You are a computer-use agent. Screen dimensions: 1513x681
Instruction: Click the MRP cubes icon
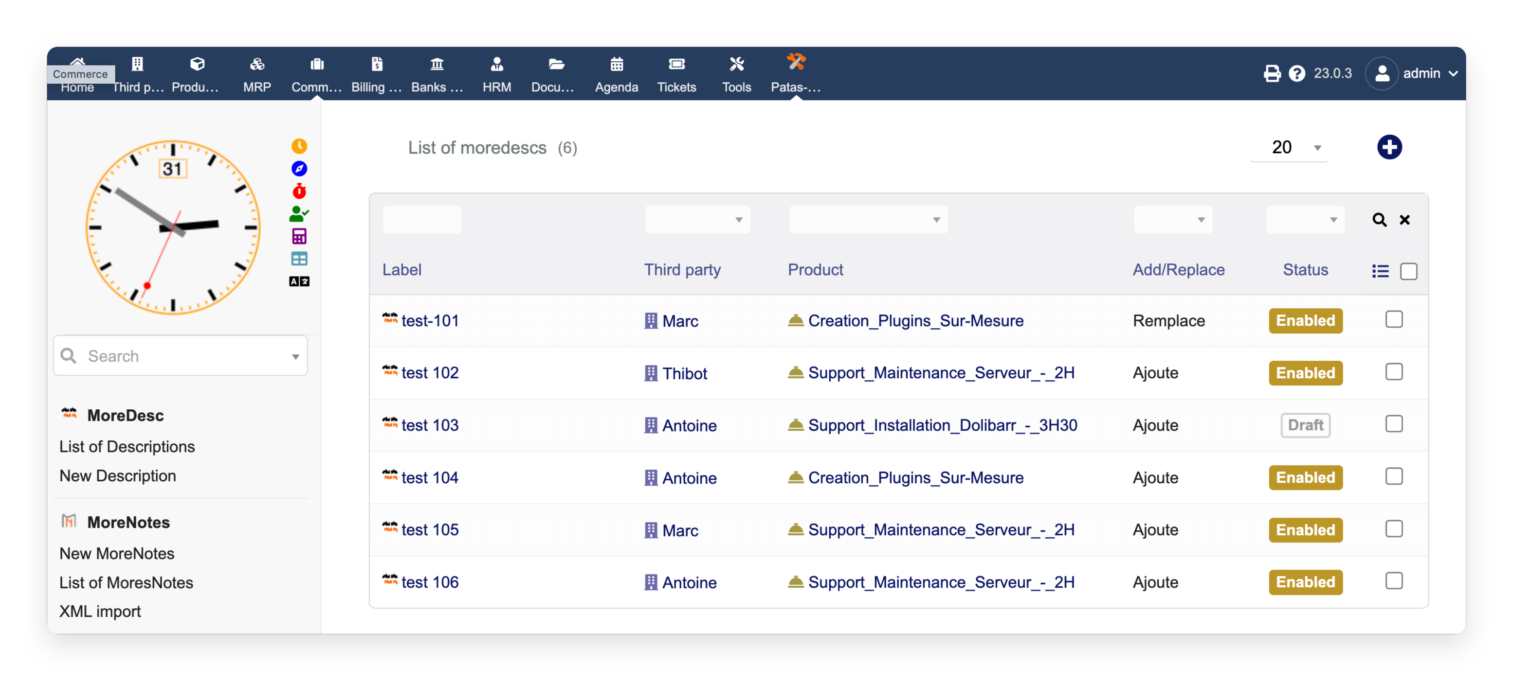coord(257,64)
